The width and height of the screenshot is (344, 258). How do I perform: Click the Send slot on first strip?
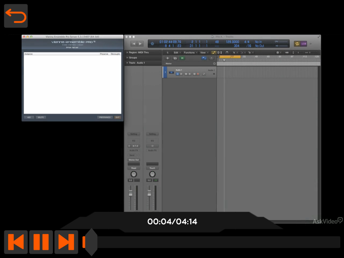click(x=132, y=155)
